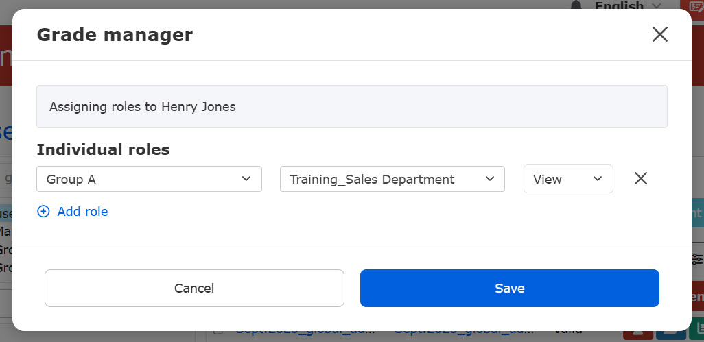Click the chevron in the Group A field
The image size is (704, 342).
point(247,179)
